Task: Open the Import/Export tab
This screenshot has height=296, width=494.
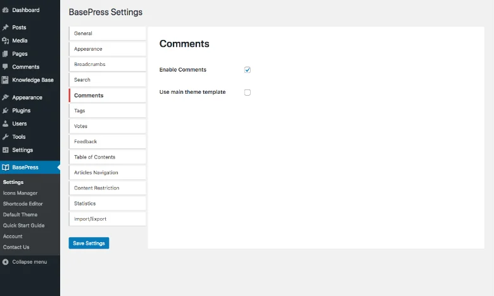Action: 108,219
